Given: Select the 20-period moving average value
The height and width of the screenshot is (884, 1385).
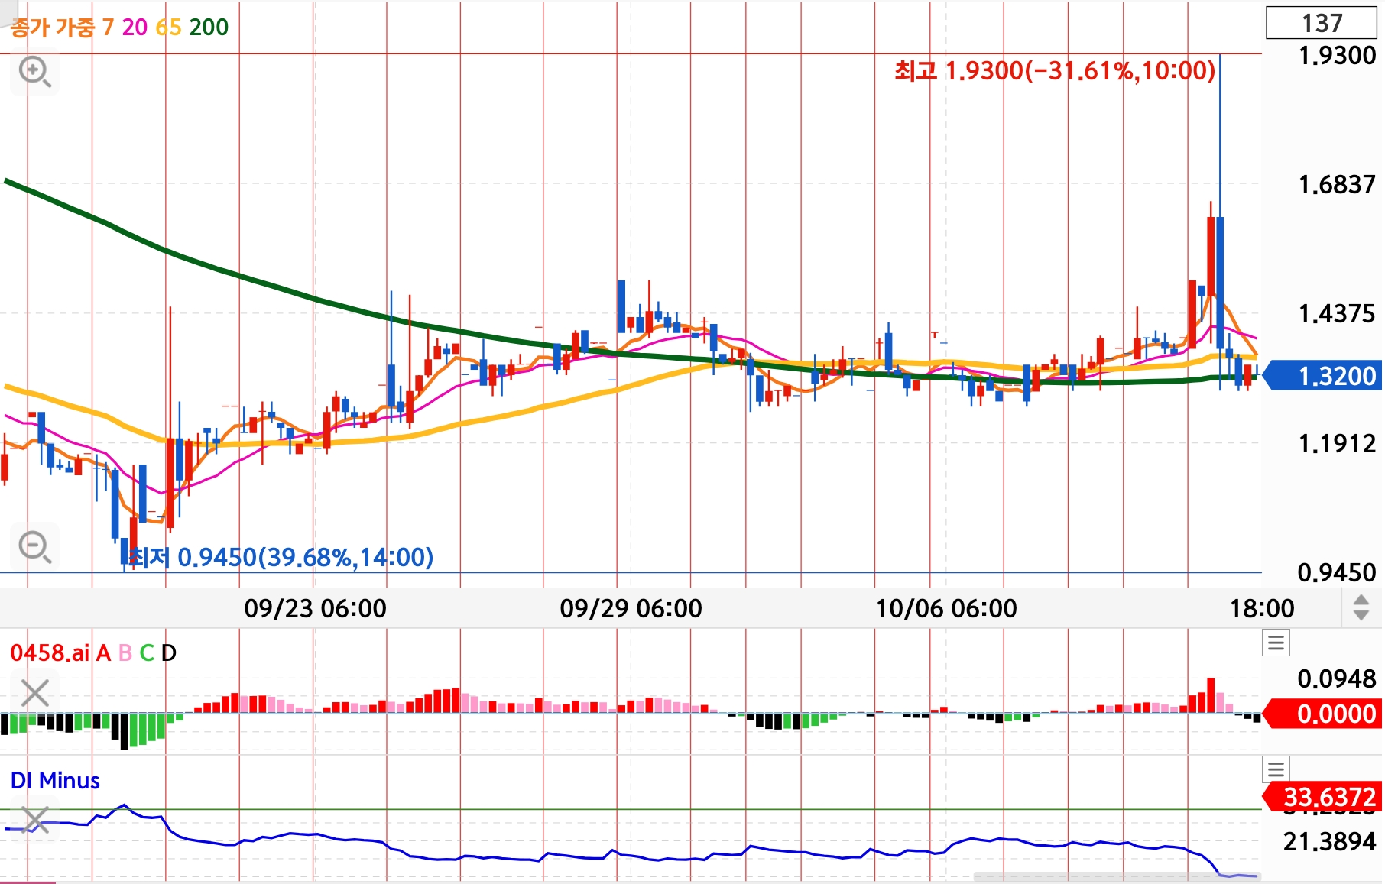Looking at the screenshot, I should pyautogui.click(x=135, y=28).
